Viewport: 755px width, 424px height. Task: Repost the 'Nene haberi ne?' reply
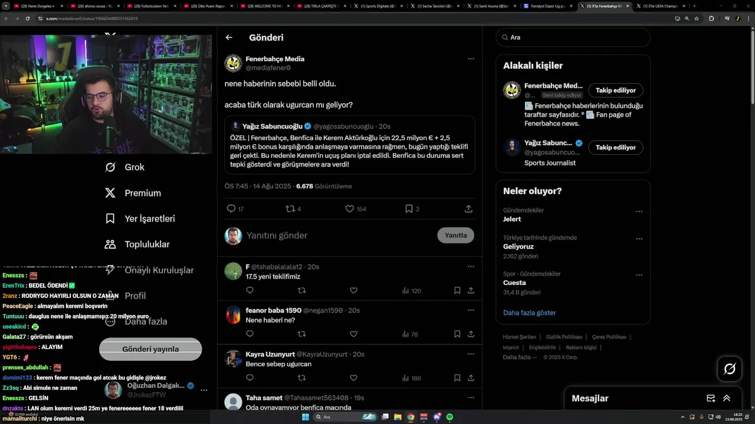pyautogui.click(x=301, y=334)
